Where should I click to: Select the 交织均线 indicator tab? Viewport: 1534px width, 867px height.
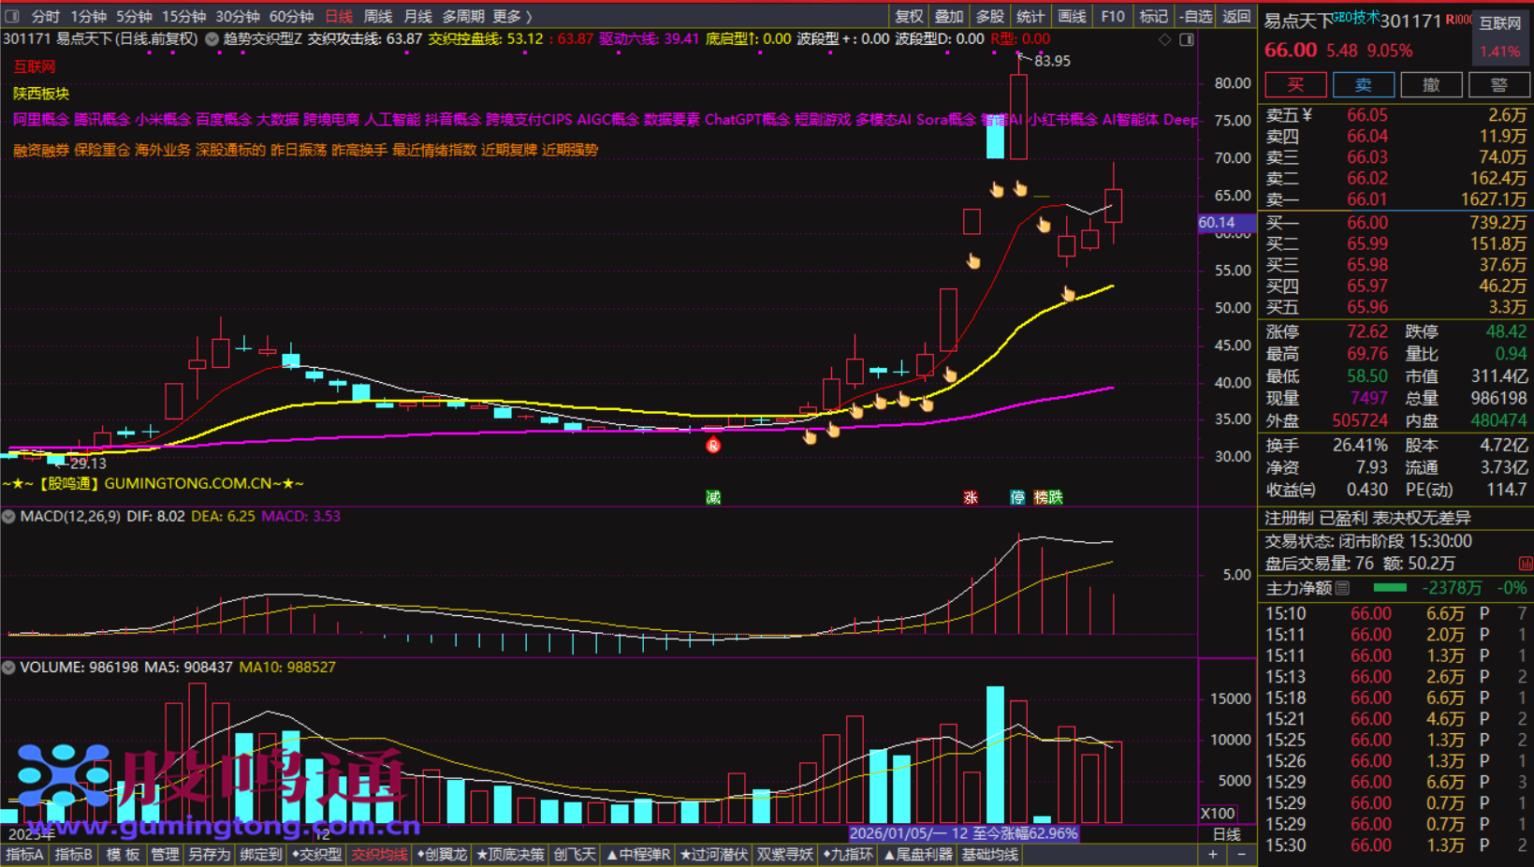[379, 854]
